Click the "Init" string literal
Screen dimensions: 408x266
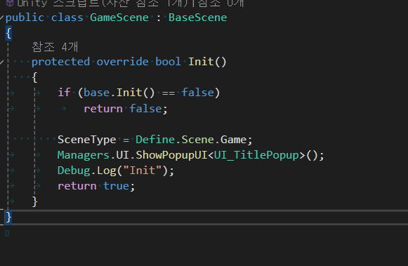coord(143,171)
